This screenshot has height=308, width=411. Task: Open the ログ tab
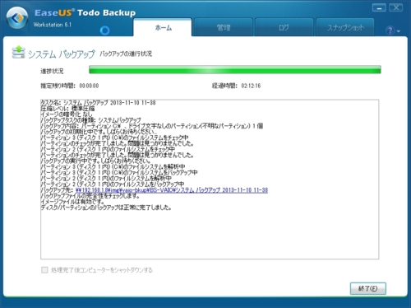pyautogui.click(x=284, y=27)
